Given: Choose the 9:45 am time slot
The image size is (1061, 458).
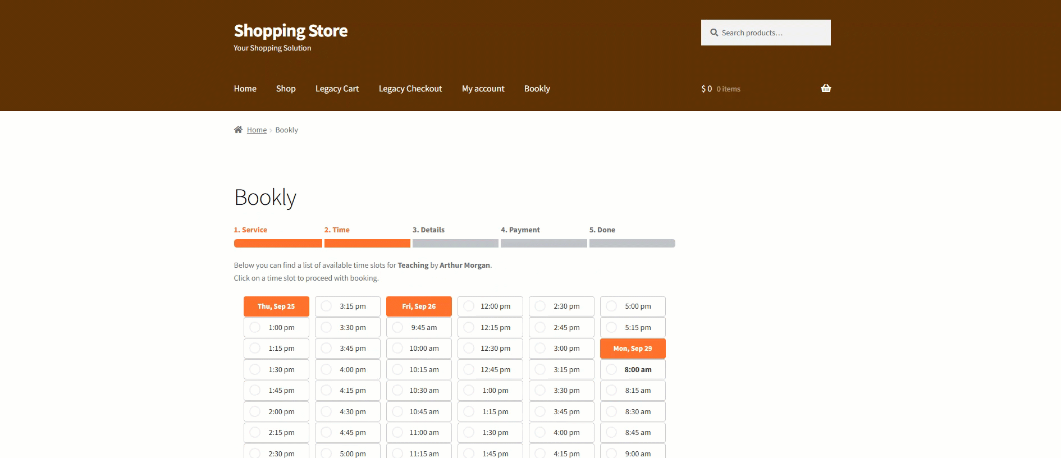Looking at the screenshot, I should pos(419,327).
